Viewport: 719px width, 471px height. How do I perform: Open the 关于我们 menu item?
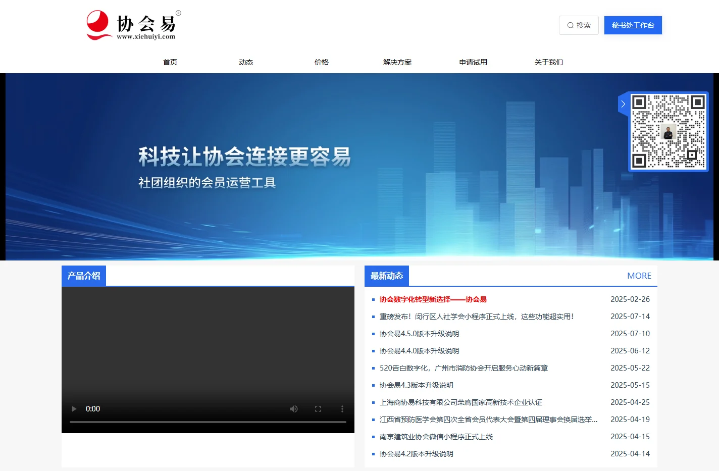click(549, 62)
